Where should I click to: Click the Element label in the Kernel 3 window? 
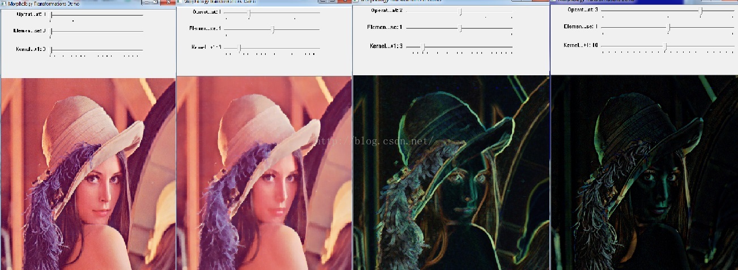click(x=385, y=27)
